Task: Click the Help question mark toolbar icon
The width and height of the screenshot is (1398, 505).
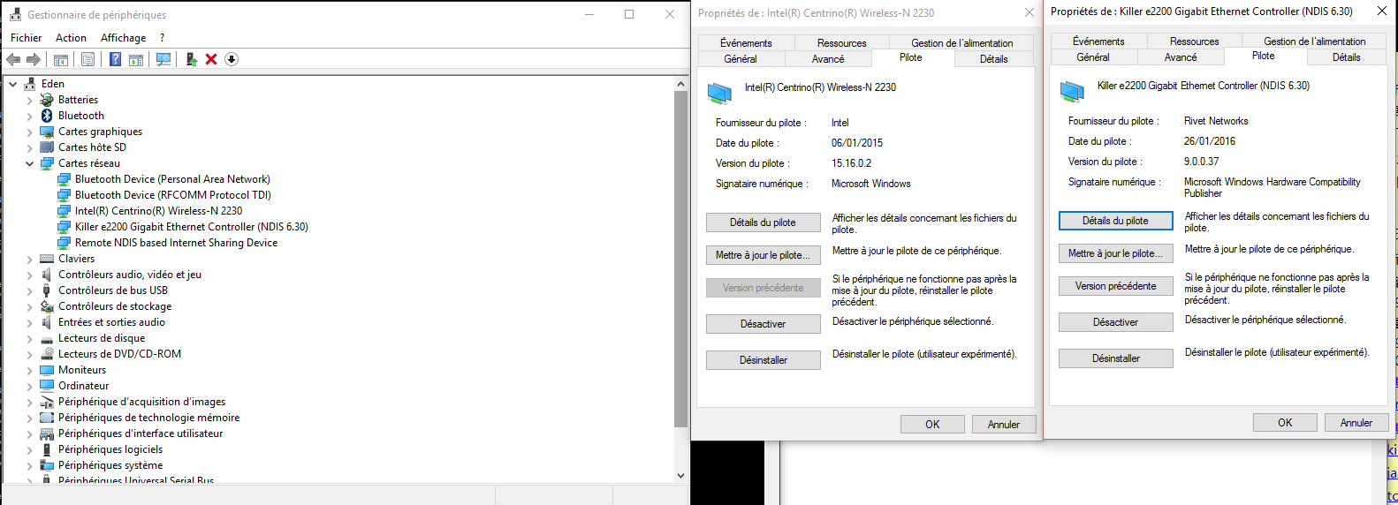Action: point(115,59)
